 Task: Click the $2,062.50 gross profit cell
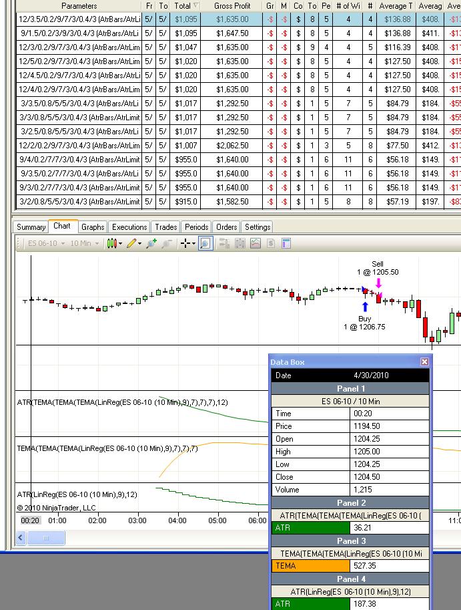click(232, 145)
